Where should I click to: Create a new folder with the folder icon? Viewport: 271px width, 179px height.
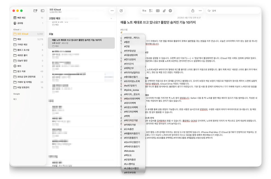click(x=35, y=11)
